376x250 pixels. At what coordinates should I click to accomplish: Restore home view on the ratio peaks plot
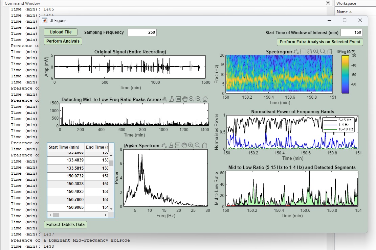[x=205, y=99]
